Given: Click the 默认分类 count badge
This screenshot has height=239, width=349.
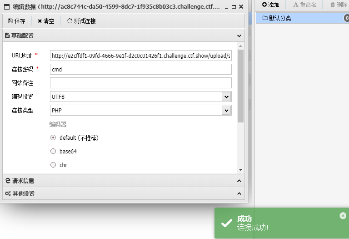Looking at the screenshot, I should click(x=347, y=18).
